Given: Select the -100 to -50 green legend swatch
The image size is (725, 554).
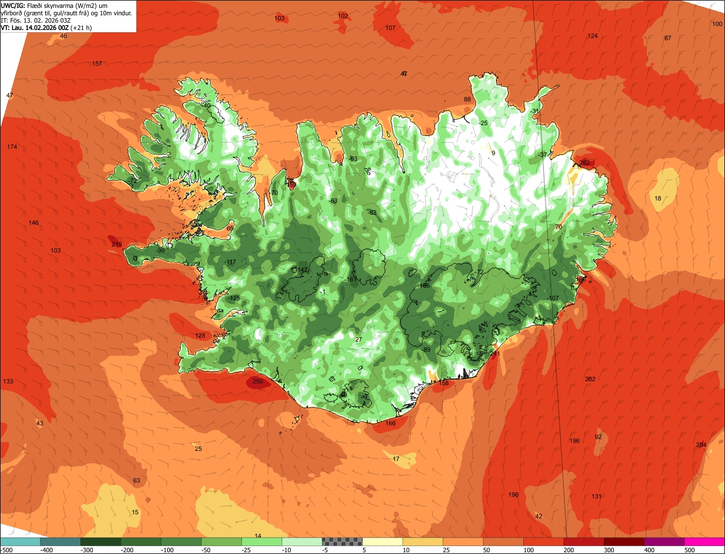Looking at the screenshot, I should point(181,542).
